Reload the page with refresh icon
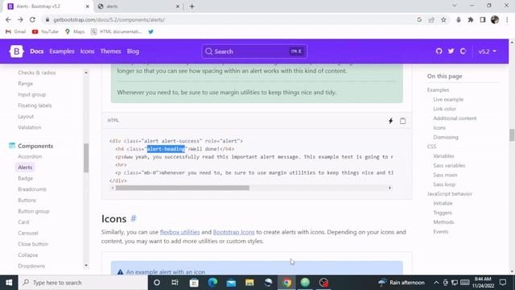Screen dimensions: 515x290 (x=32, y=19)
